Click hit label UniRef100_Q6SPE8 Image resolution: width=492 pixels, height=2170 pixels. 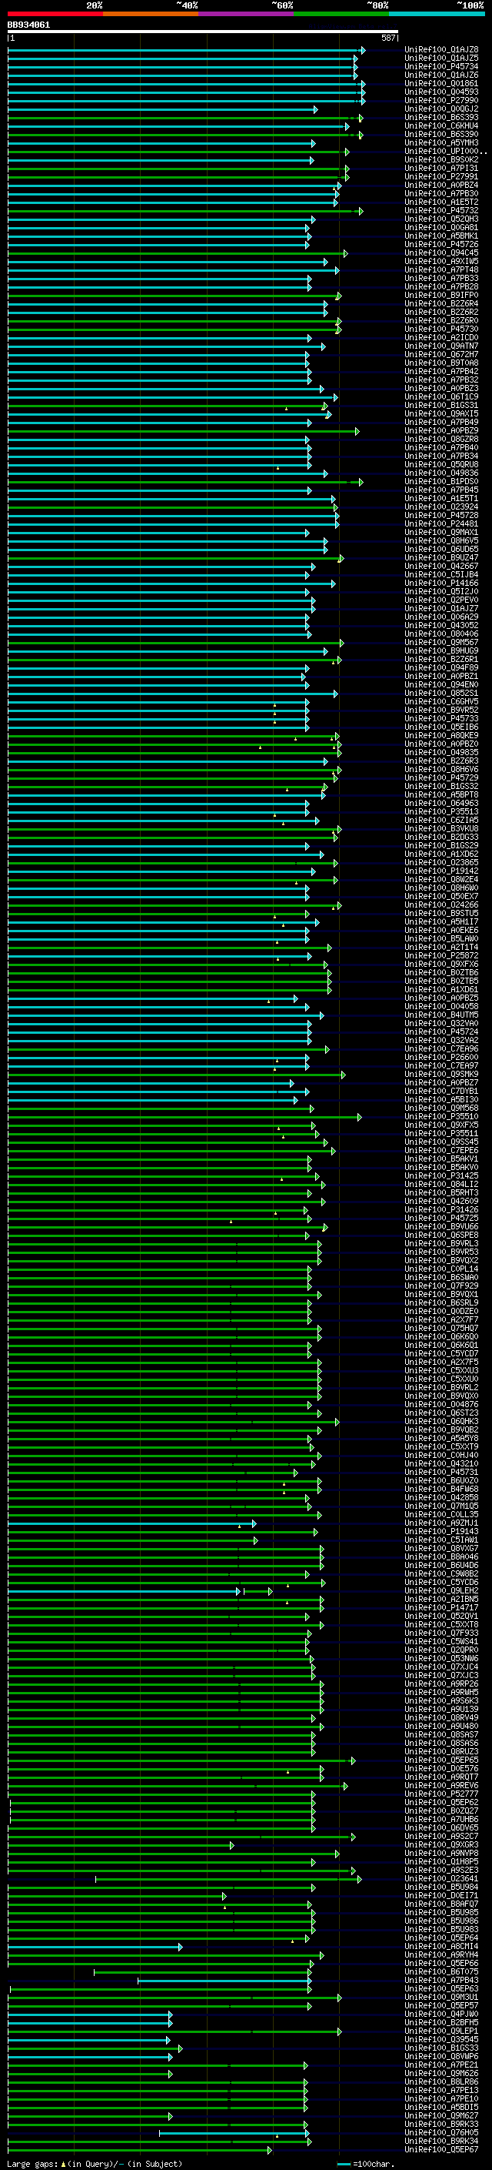441,1235
